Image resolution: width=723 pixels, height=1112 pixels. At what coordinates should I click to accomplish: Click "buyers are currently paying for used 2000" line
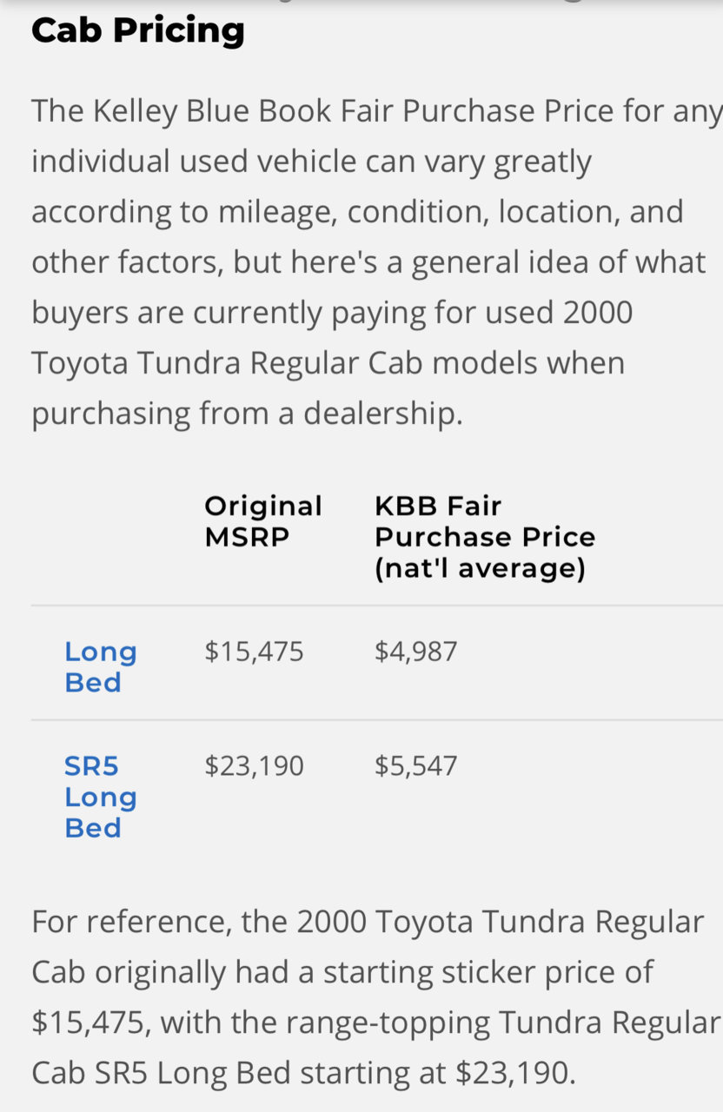point(332,313)
